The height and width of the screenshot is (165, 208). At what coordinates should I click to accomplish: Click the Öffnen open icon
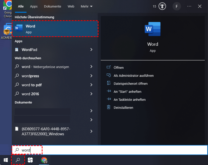[x=108, y=67]
